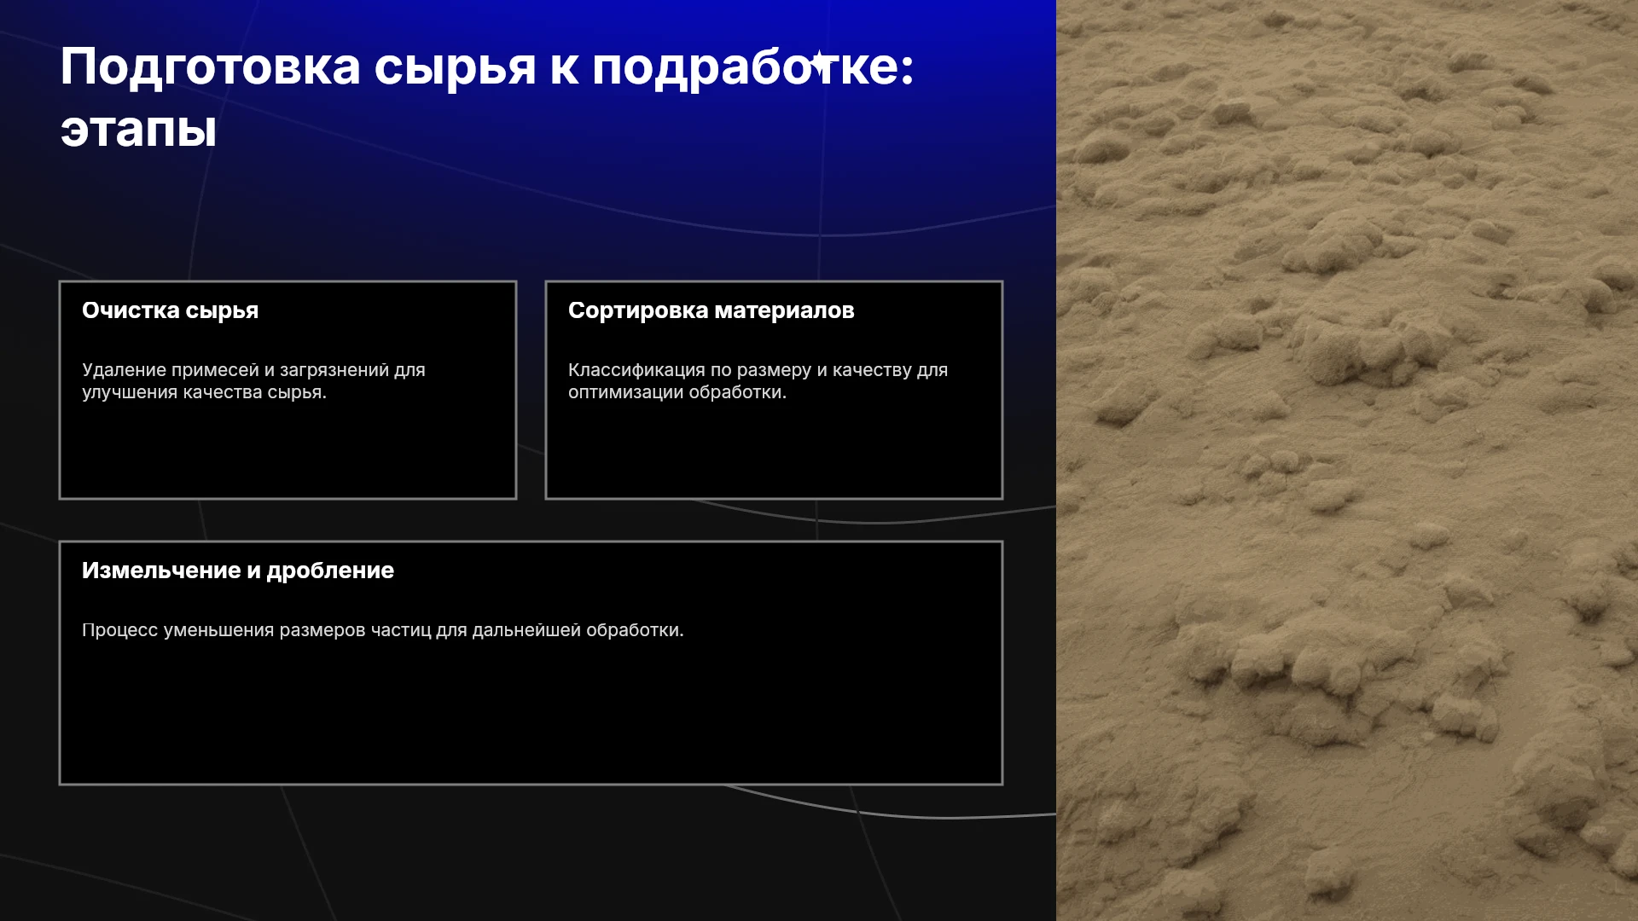Select text 'Классификация по размеру и качеству для'

tap(758, 370)
